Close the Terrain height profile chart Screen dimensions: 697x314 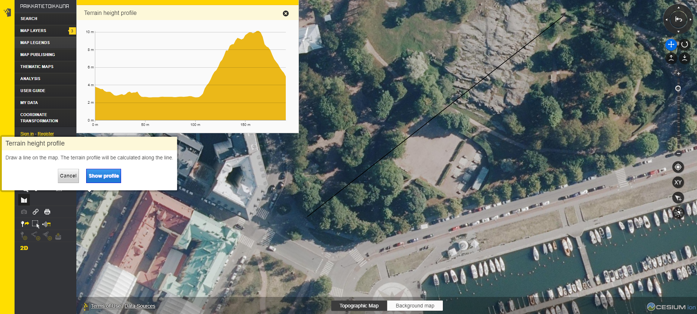286,13
